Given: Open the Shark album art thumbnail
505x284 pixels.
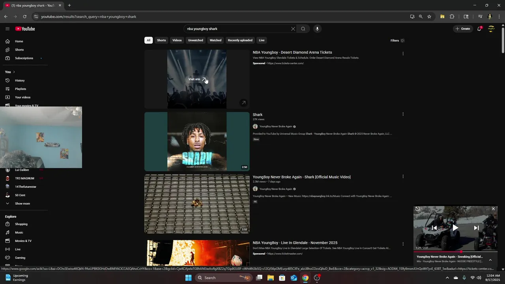Looking at the screenshot, I should [197, 142].
